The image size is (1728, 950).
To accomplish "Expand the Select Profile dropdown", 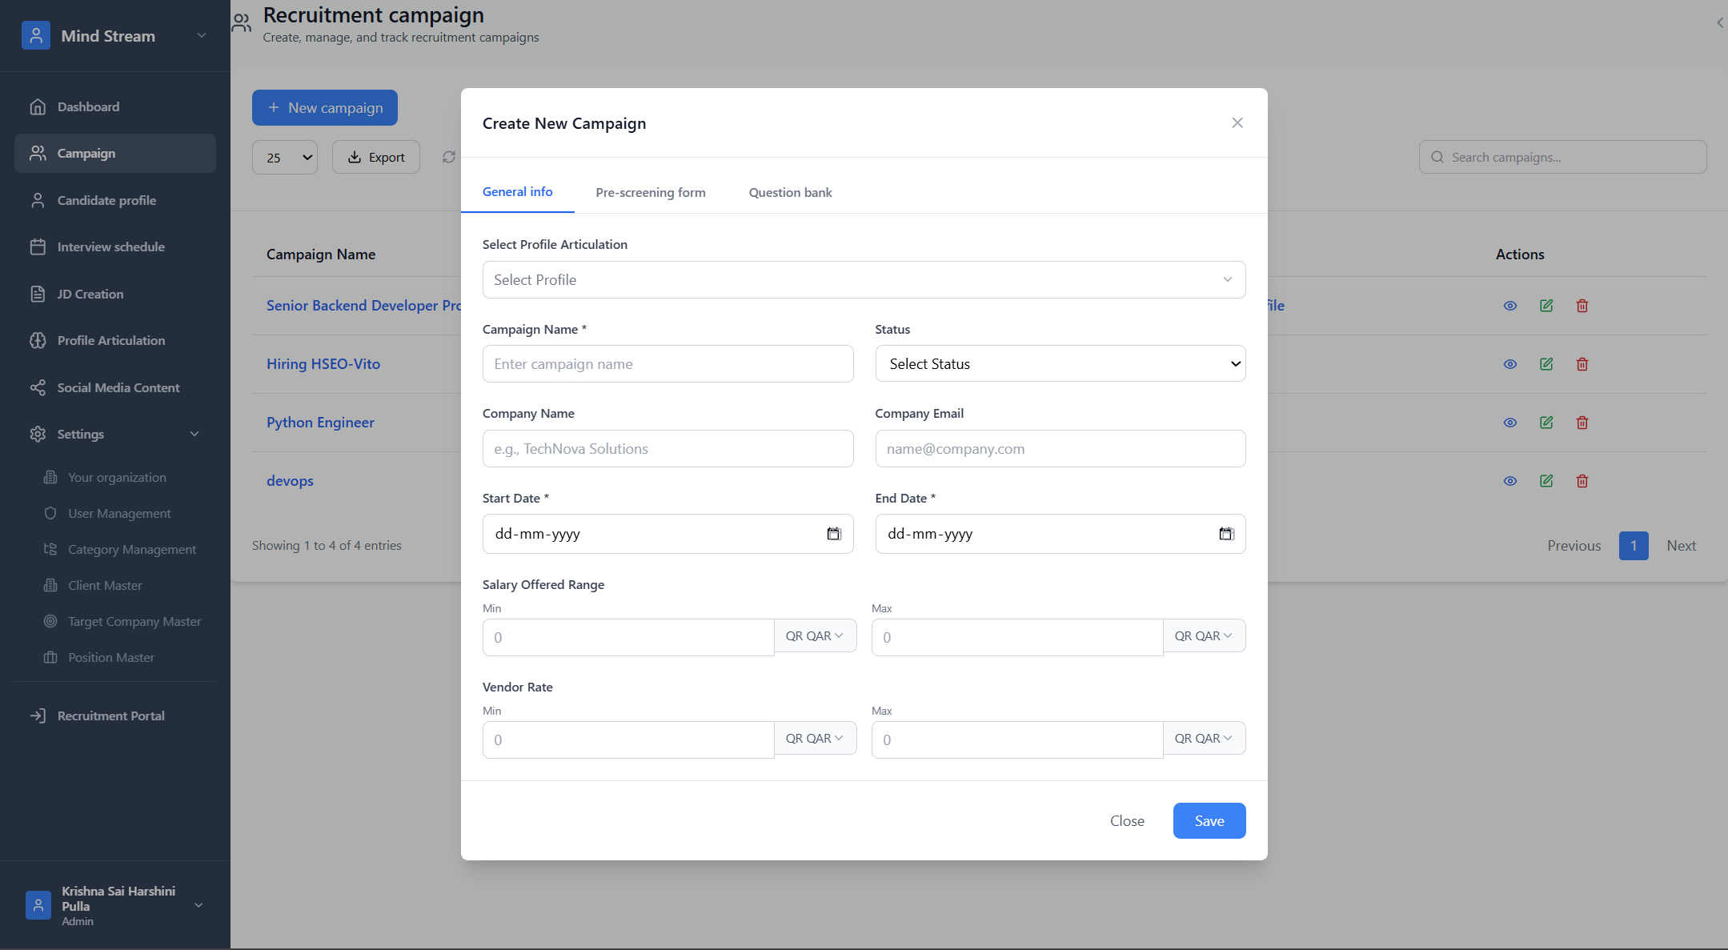I will [x=863, y=279].
